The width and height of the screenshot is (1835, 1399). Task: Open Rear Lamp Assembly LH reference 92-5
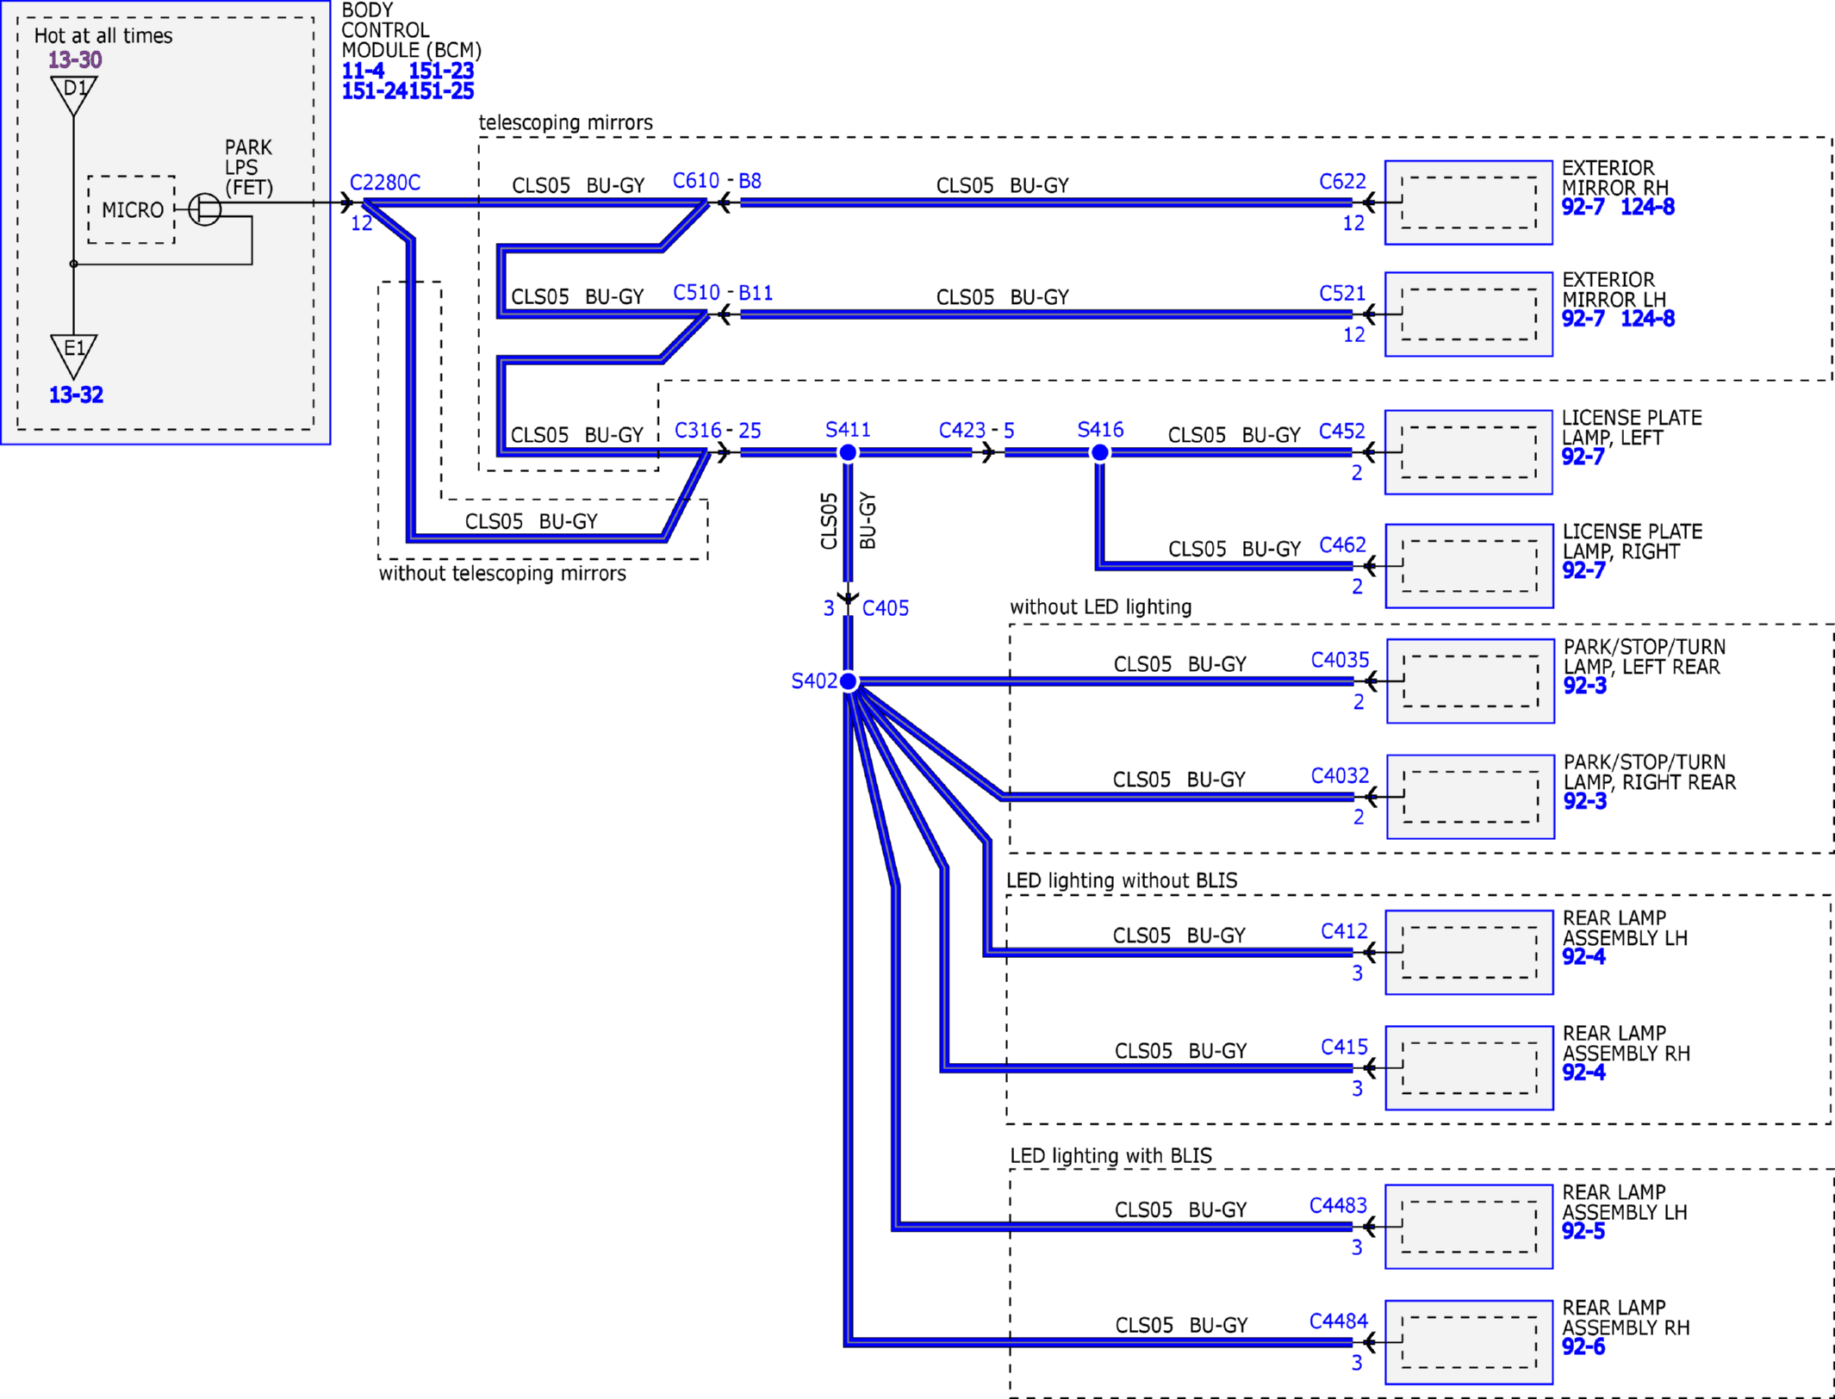tap(1583, 1231)
